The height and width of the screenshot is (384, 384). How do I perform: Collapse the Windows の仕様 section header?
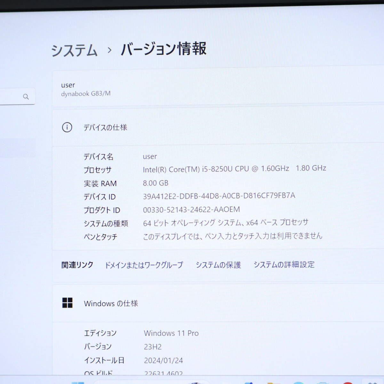[x=218, y=303]
